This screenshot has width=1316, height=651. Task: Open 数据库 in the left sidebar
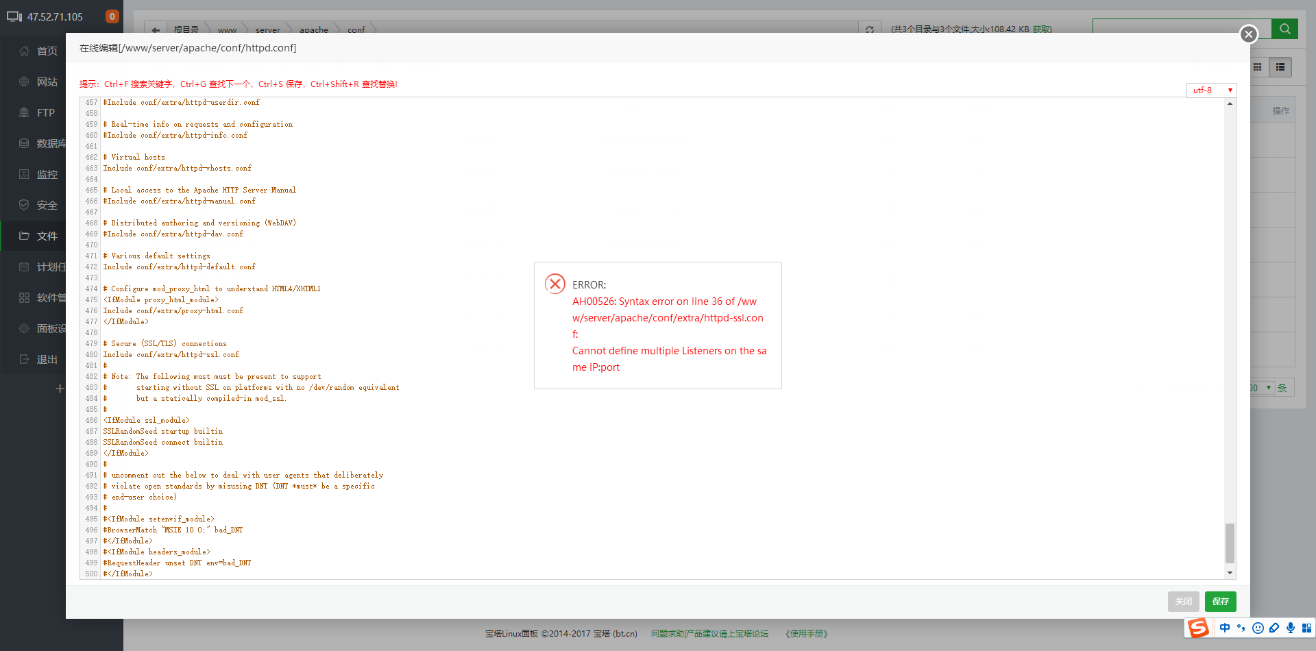click(51, 143)
